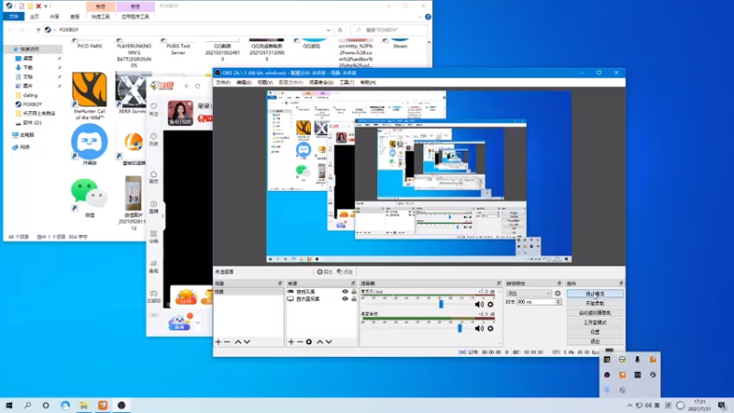This screenshot has width=734, height=413.
Task: Toggle visibility of first source (eye icon)
Action: point(345,292)
